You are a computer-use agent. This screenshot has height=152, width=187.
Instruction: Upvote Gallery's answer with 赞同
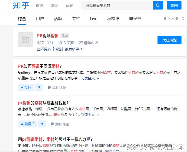click(x=26, y=87)
